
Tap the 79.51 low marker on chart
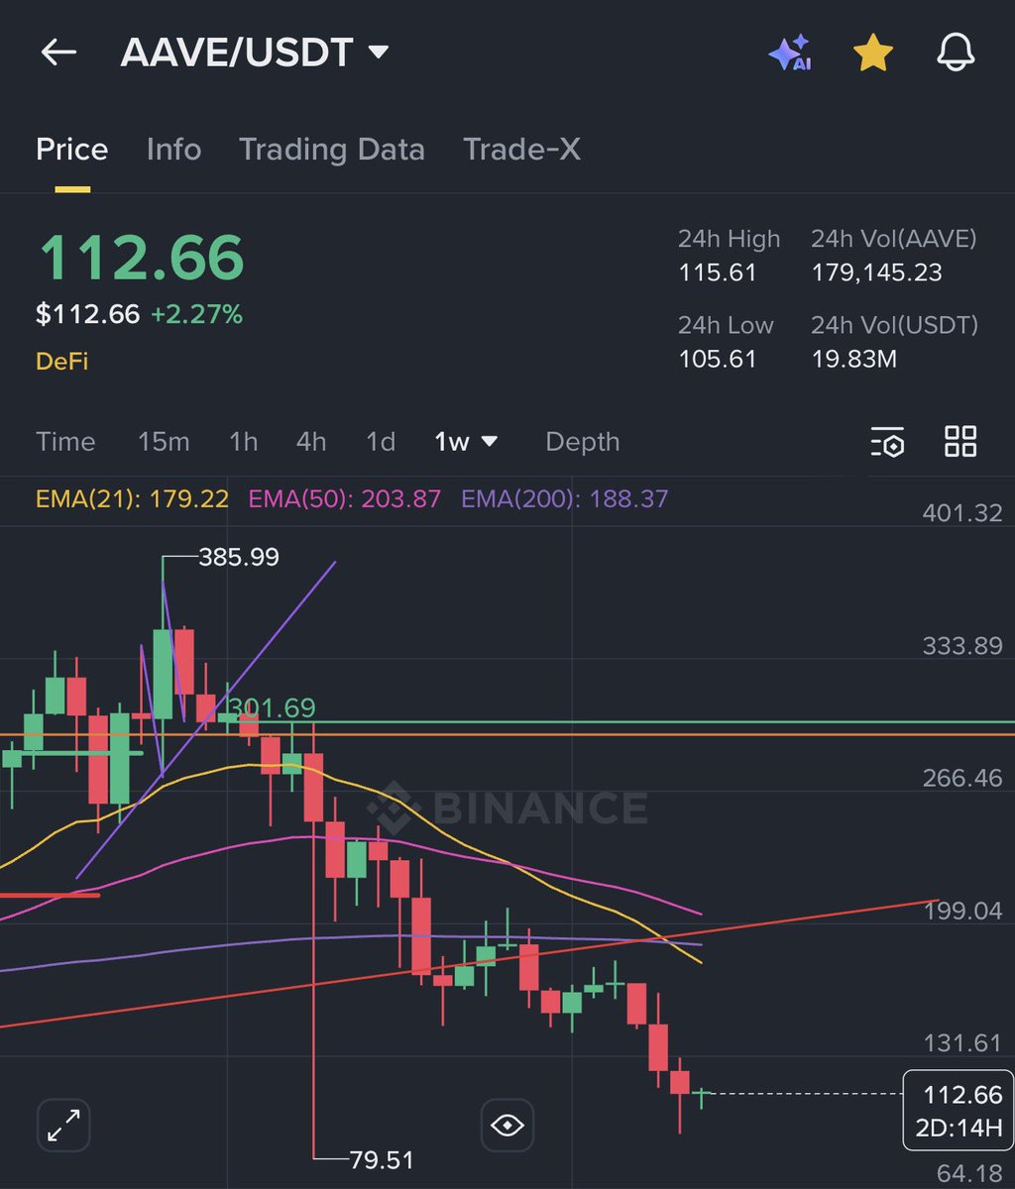click(382, 1159)
